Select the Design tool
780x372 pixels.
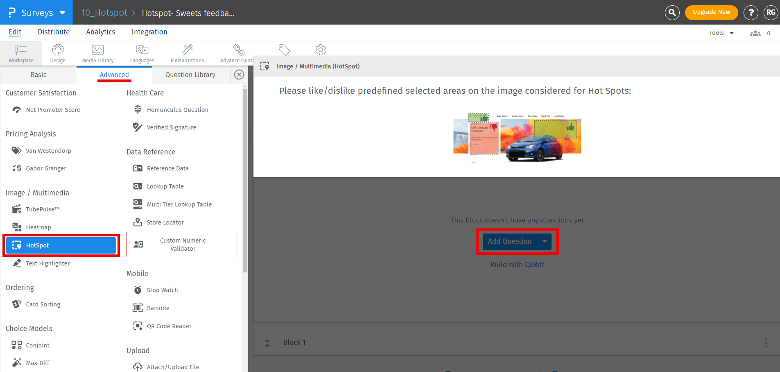57,53
